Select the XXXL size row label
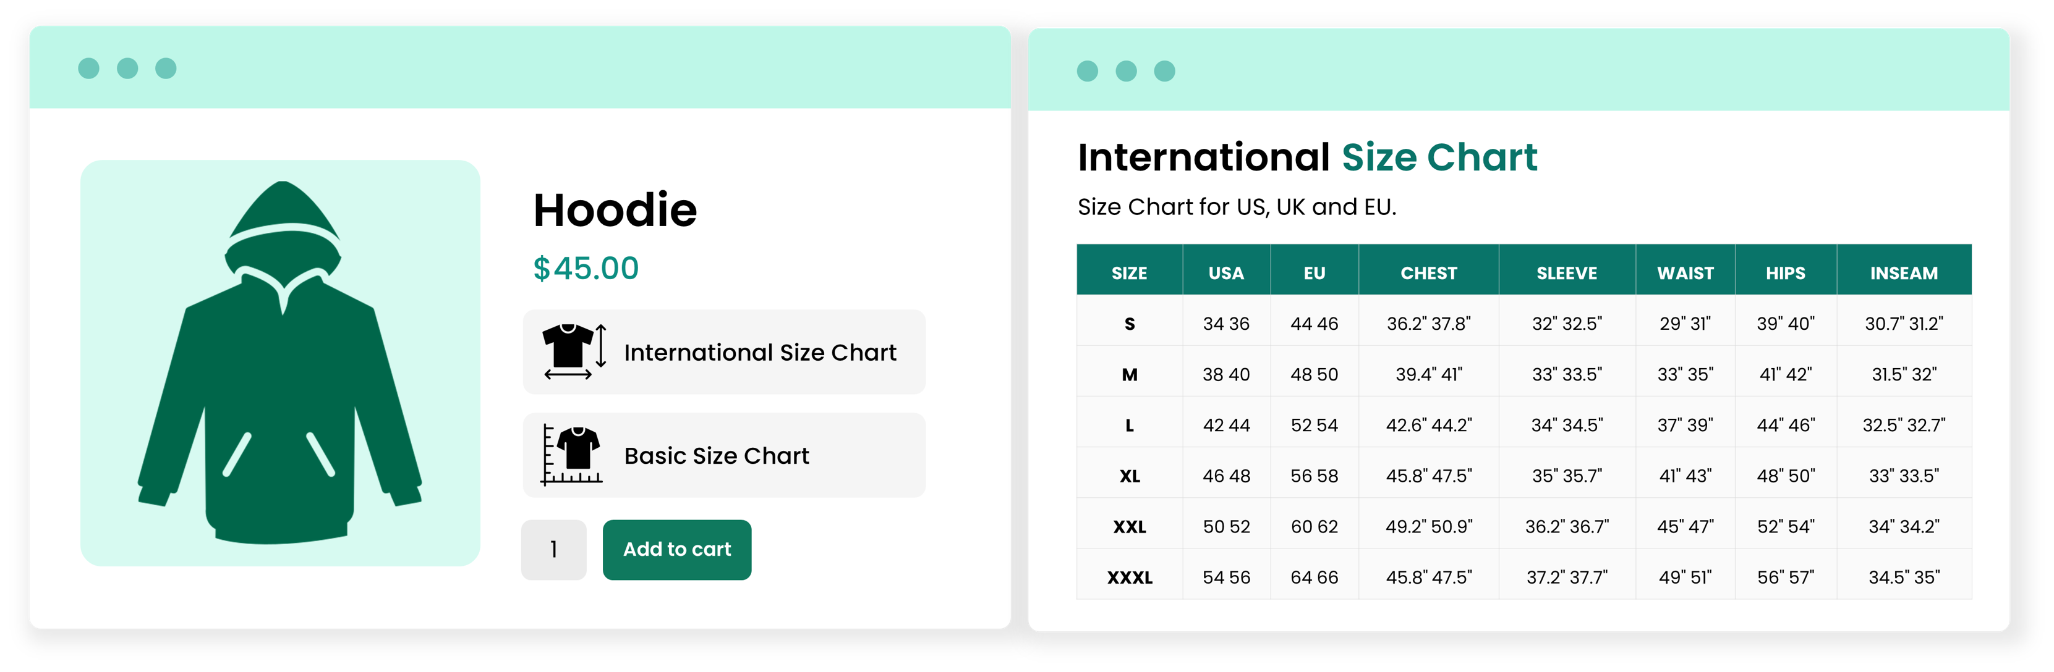 point(1129,577)
